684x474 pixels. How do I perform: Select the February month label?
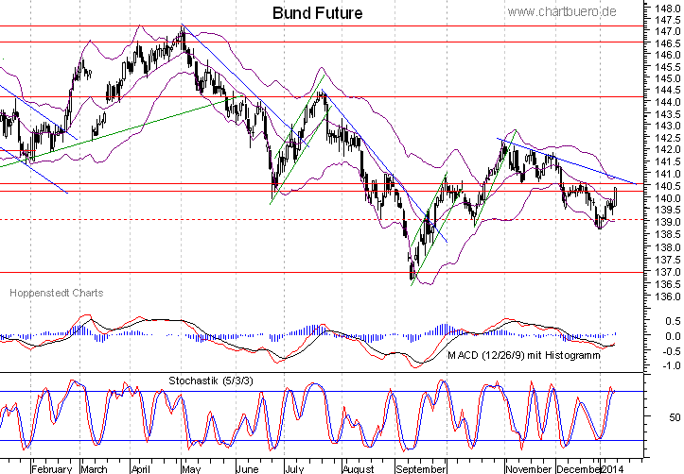[51, 468]
